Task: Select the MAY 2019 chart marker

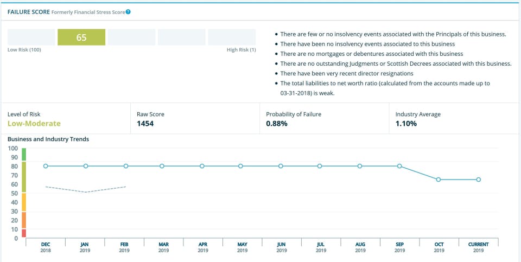Action: pos(240,166)
